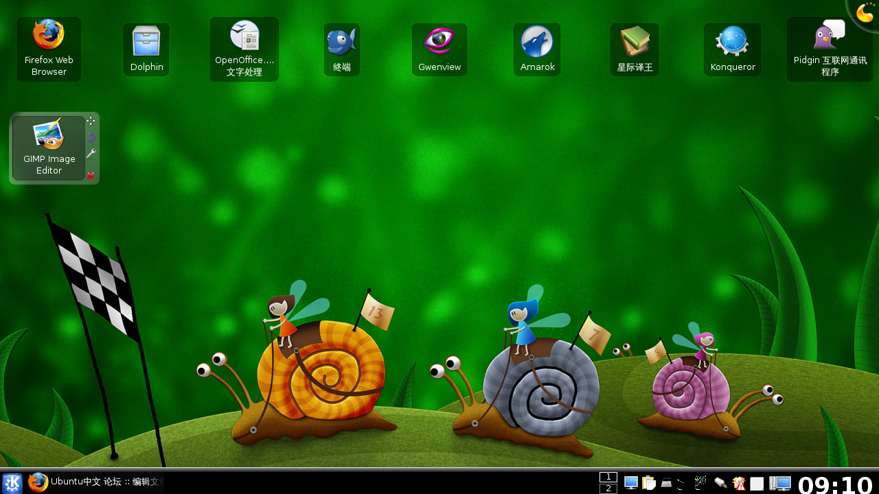Open the GIMP Image Editor widget
The image size is (879, 494).
(49, 148)
